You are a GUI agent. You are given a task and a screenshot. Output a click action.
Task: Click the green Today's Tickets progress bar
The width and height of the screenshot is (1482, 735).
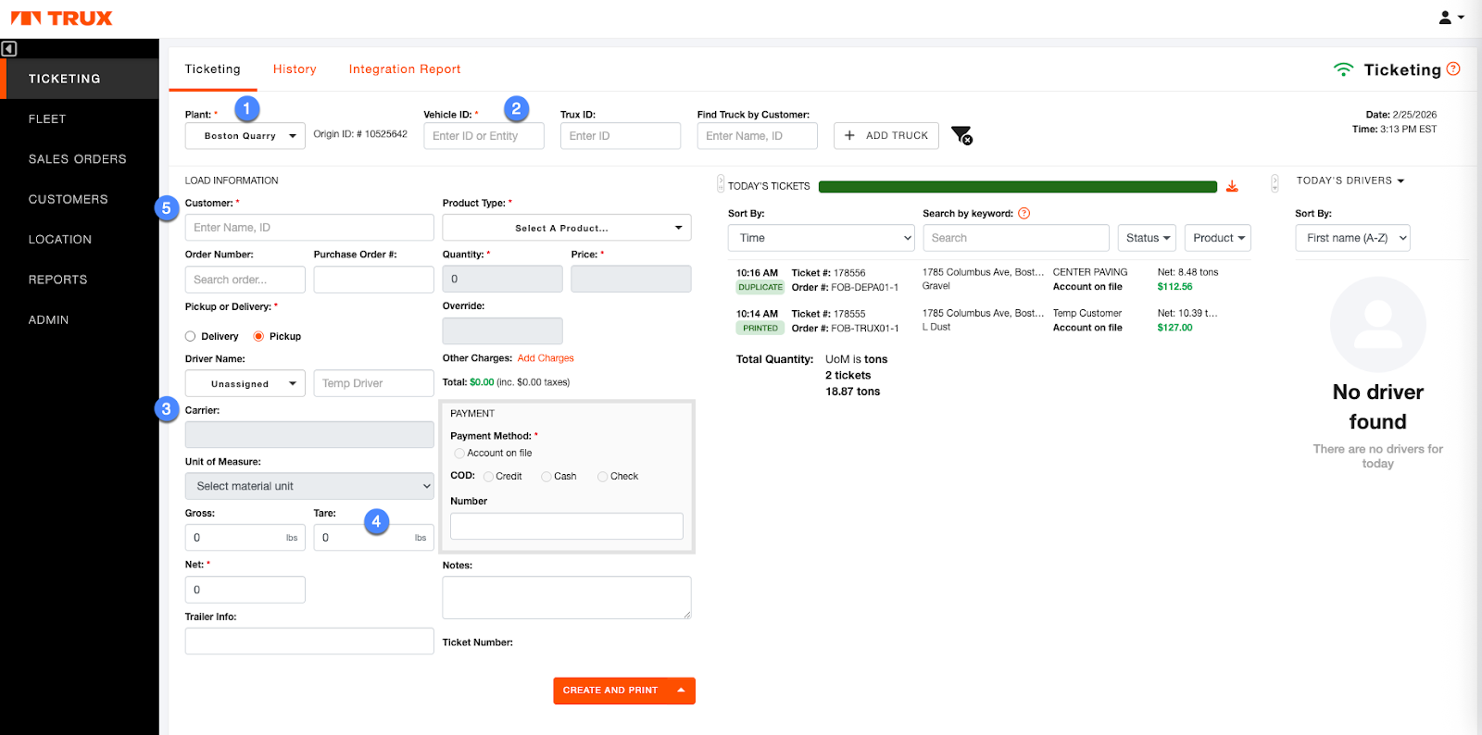coord(1017,187)
